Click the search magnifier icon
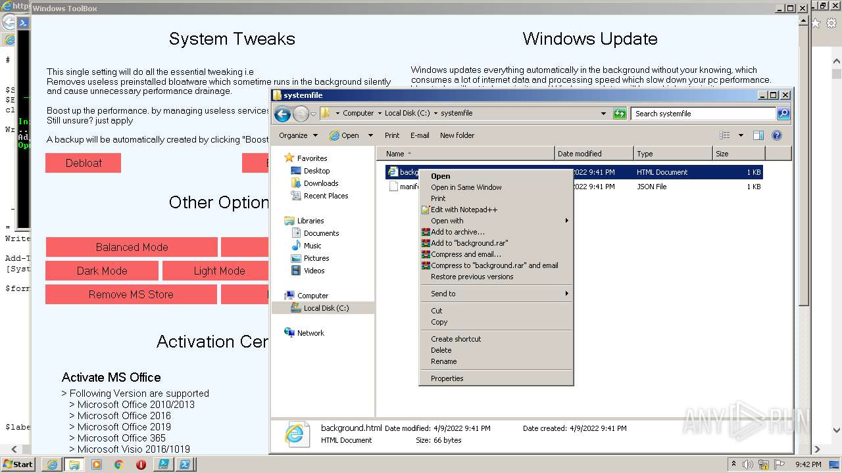Viewport: 842px width, 473px height. [783, 114]
